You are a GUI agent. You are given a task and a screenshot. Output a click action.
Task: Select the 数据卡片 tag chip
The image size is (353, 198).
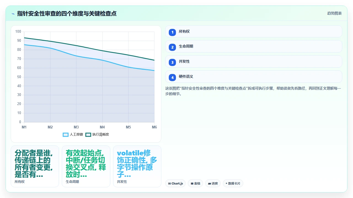[233, 183]
